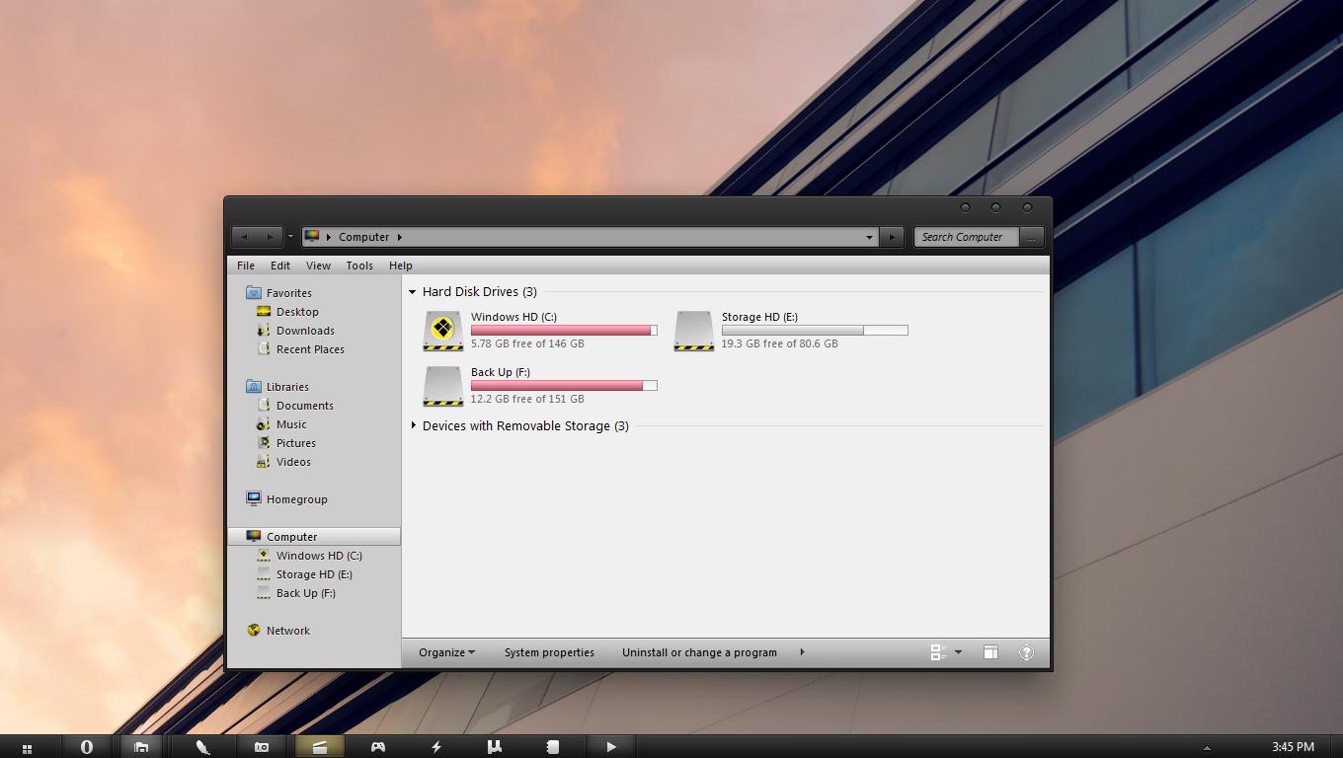Click the Search Computer field
1343x758 pixels.
tap(966, 237)
